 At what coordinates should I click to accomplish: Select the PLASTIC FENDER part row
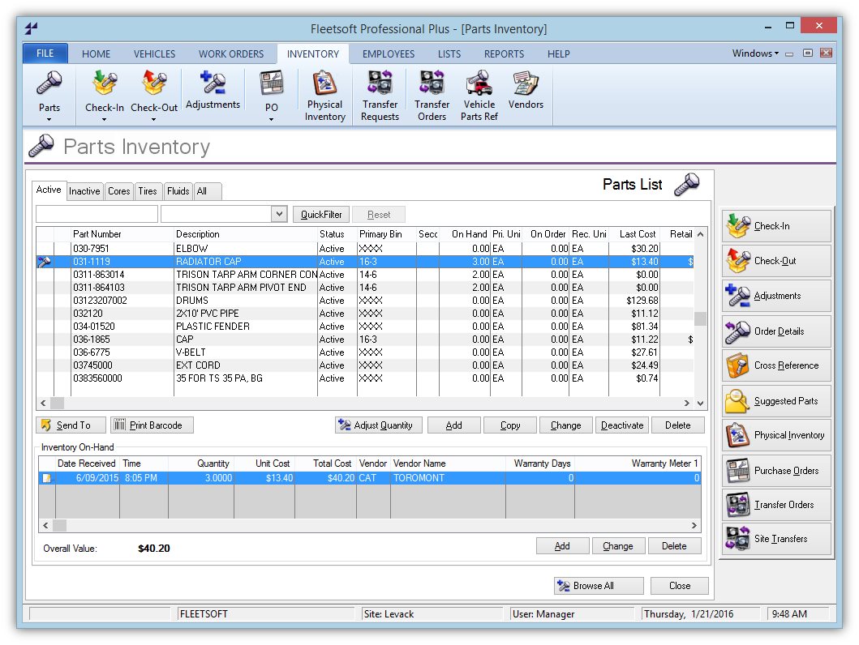click(365, 327)
